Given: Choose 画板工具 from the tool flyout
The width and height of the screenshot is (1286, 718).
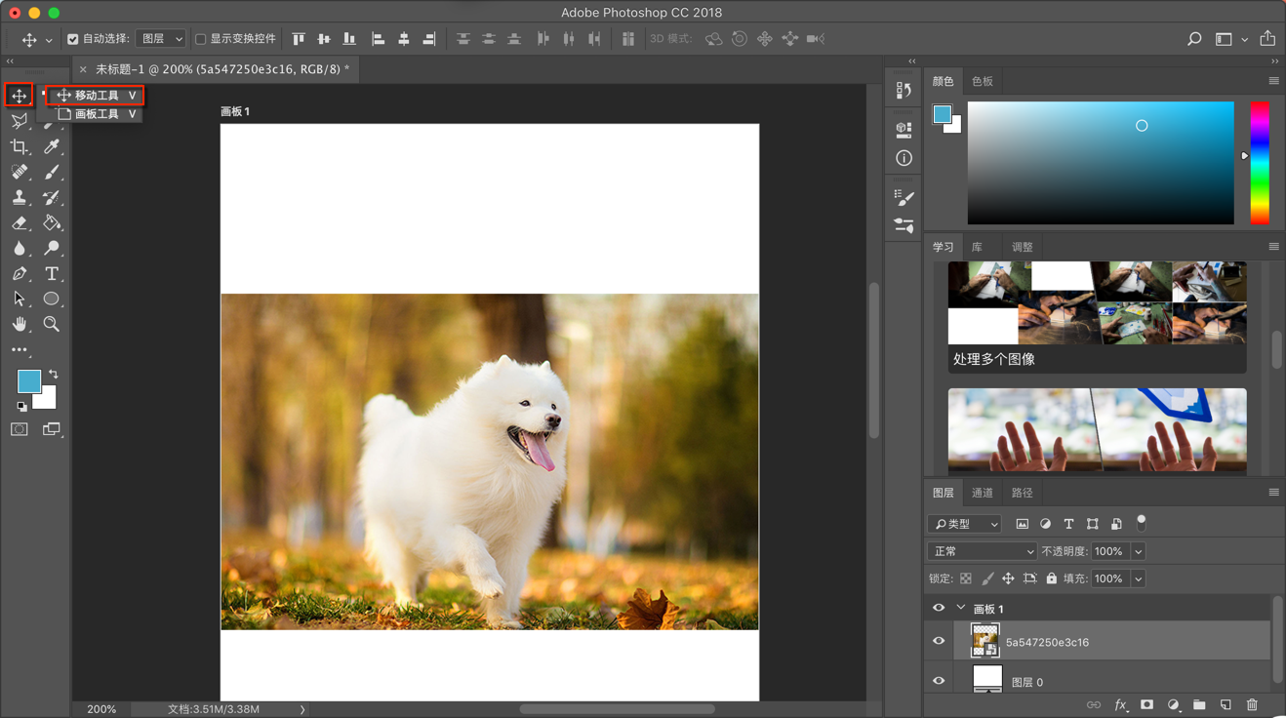Looking at the screenshot, I should pos(97,114).
